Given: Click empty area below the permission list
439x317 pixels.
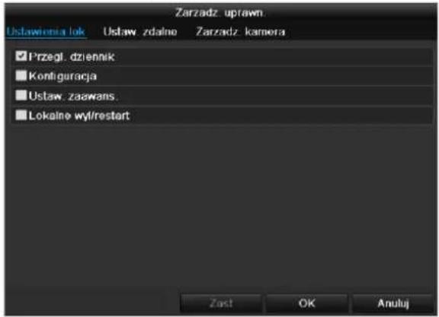Looking at the screenshot, I should click(x=221, y=207).
